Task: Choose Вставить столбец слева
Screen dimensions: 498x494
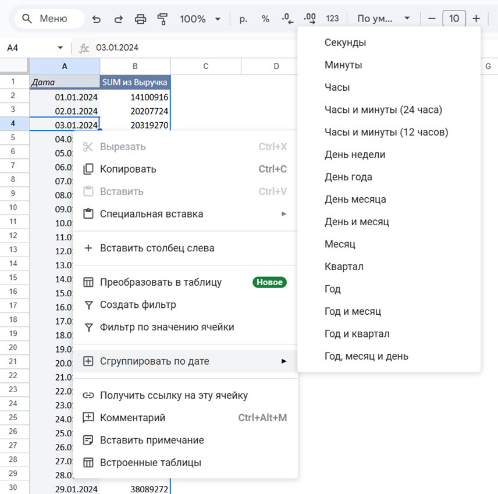Action: pos(185,248)
